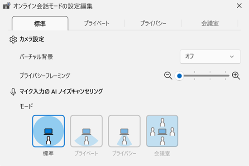249x166 pixels.
Task: Open the プライベート tab
Action: pos(96,24)
